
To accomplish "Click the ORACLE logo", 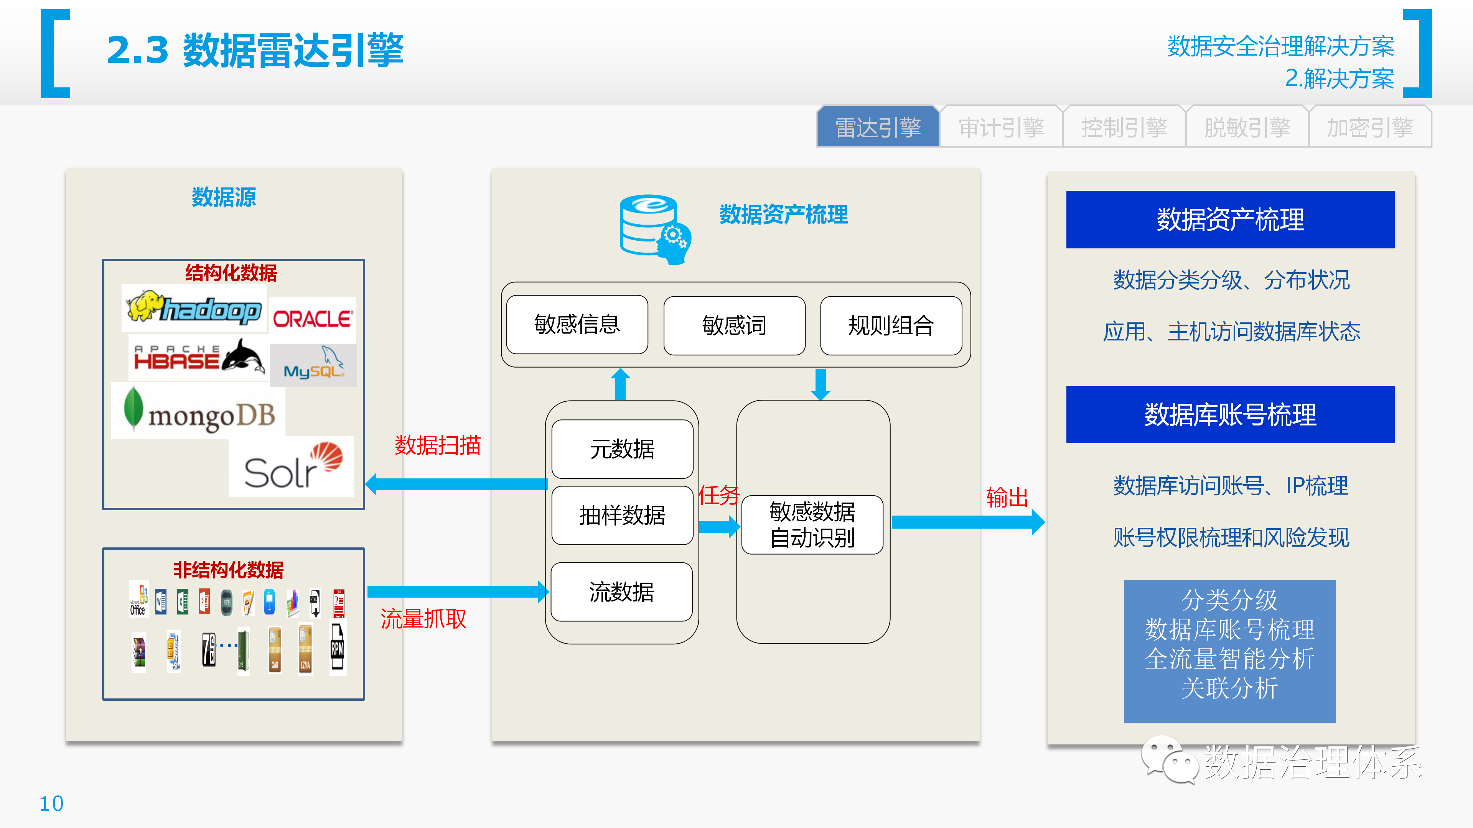I will pos(313,319).
